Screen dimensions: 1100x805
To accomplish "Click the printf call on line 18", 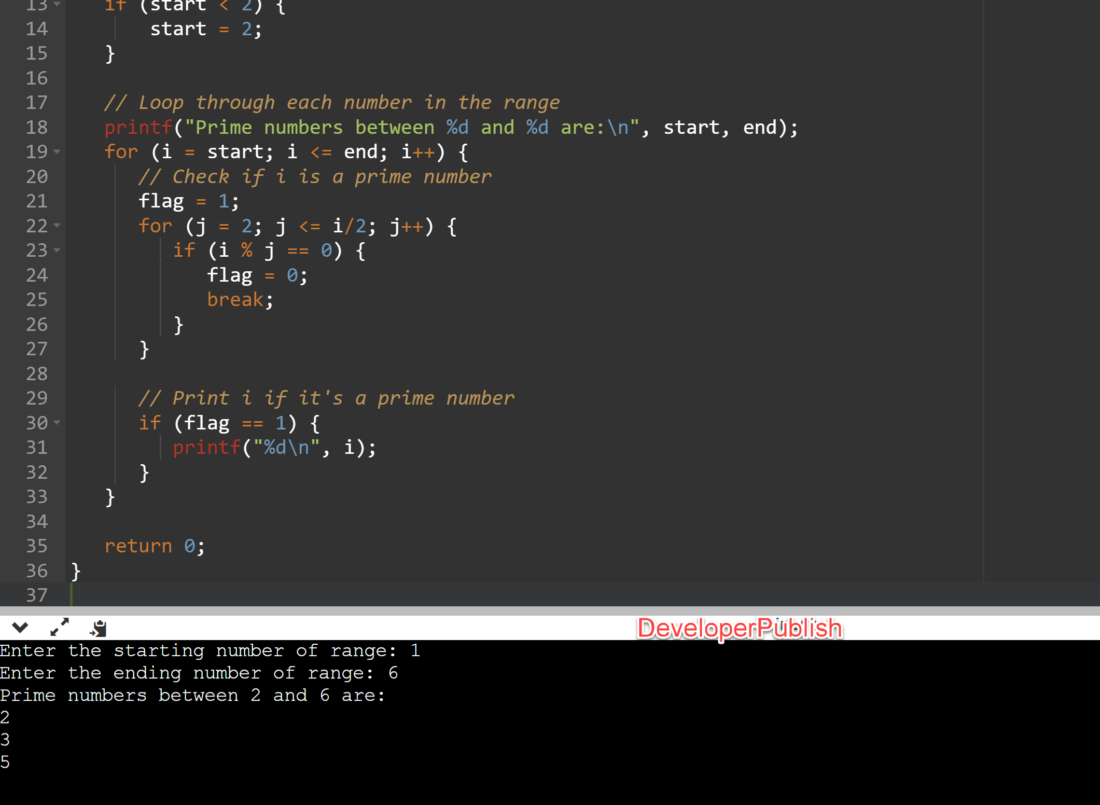I will 138,127.
